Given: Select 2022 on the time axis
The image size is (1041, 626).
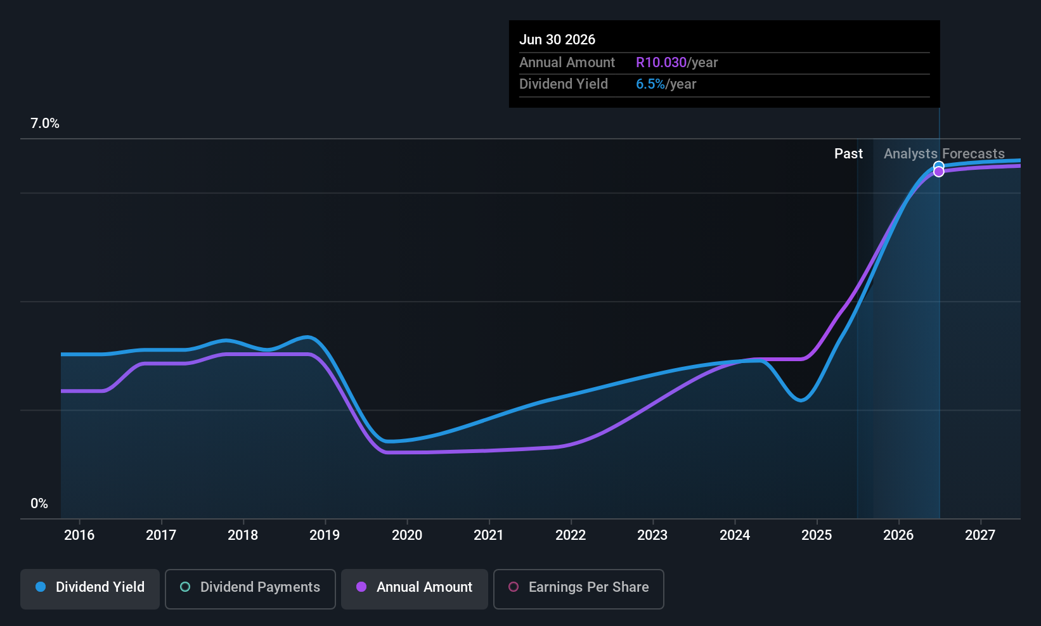Looking at the screenshot, I should click(x=571, y=535).
